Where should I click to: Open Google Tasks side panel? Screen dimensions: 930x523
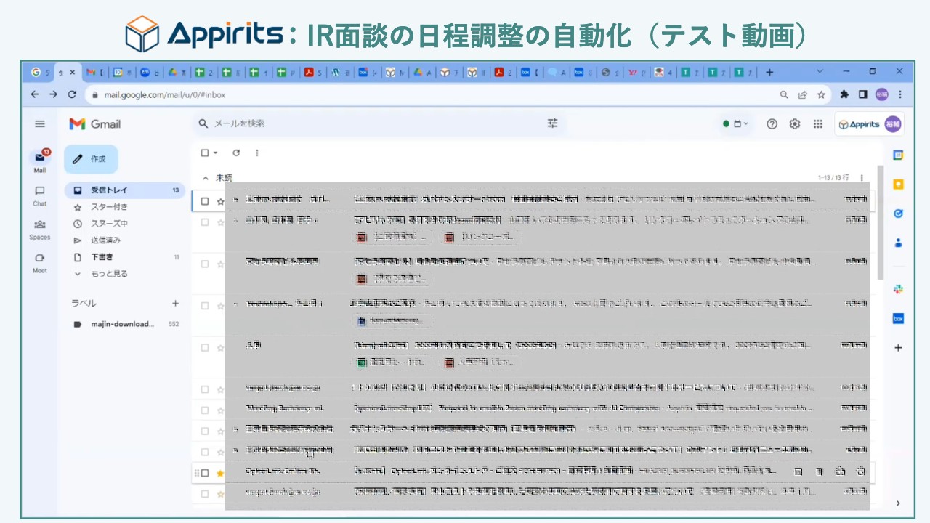[898, 214]
